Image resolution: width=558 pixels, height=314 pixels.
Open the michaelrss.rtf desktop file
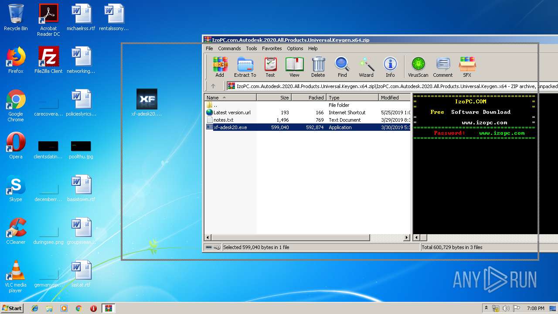(x=81, y=17)
